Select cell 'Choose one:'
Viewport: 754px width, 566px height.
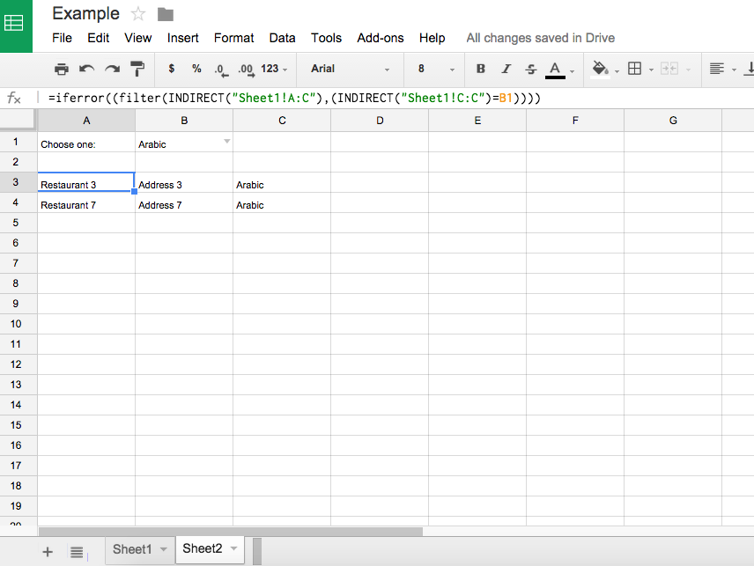(86, 143)
